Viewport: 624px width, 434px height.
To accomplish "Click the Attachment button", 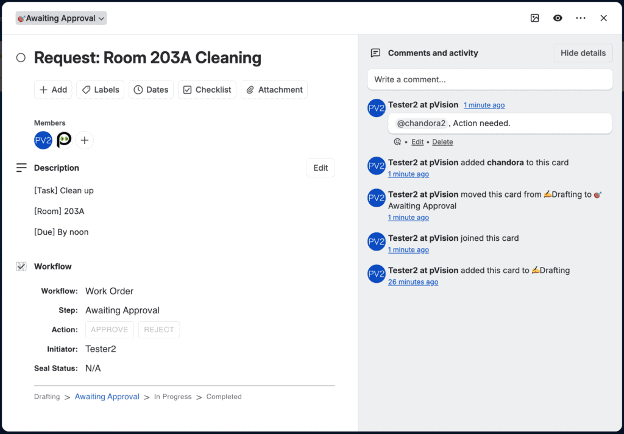I will tap(274, 90).
